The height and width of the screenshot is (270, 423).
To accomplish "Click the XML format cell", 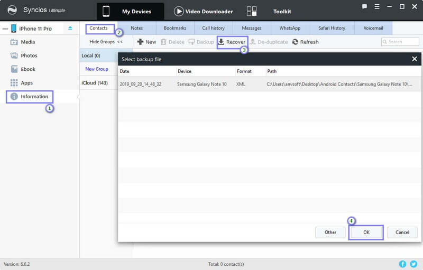I will (x=241, y=84).
